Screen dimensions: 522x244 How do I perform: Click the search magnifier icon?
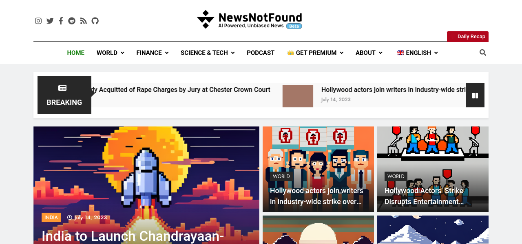pos(483,52)
